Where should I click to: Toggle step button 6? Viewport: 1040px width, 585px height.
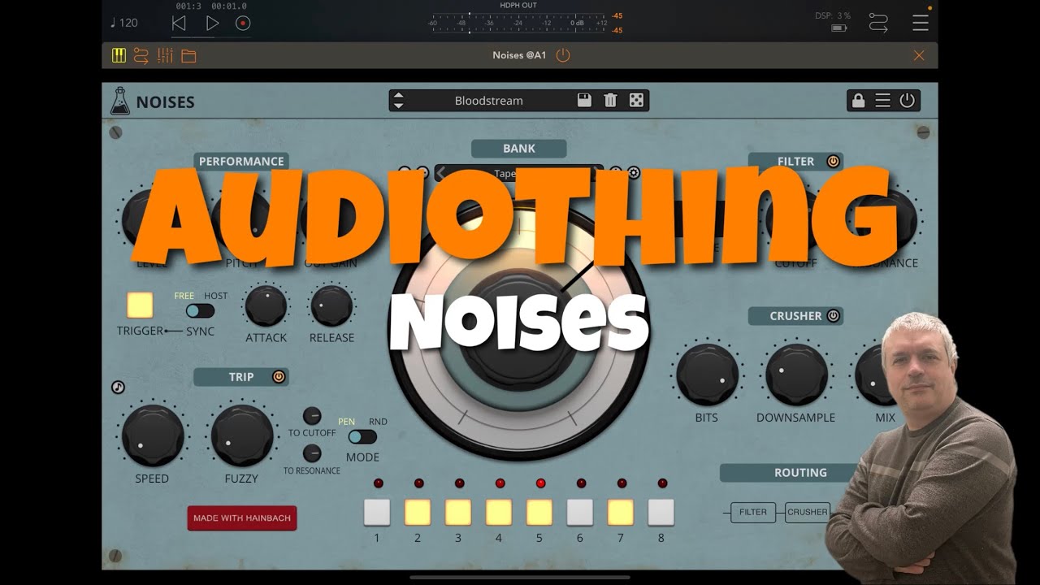[580, 513]
